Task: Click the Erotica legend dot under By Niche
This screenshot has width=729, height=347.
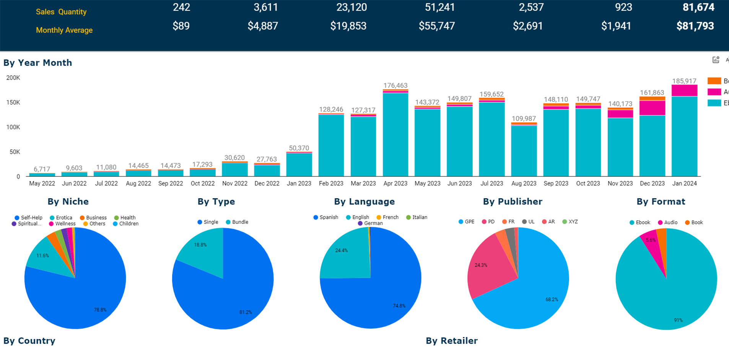Action: (x=52, y=217)
